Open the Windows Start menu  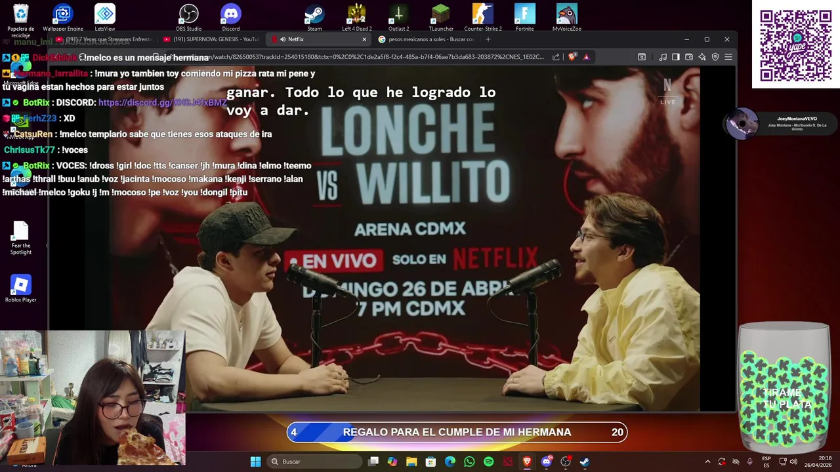[256, 462]
